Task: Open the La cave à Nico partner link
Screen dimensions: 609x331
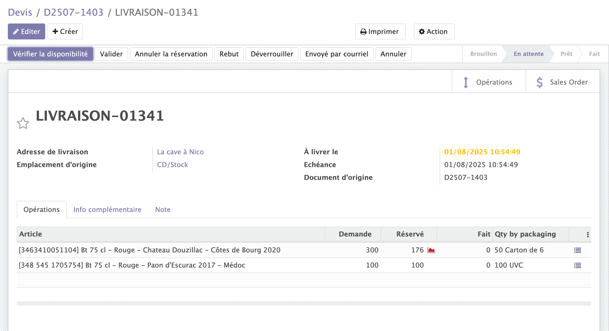Action: 180,152
